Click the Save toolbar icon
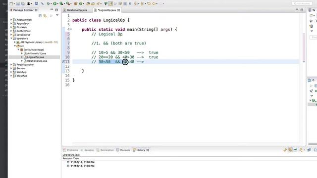 [x=18, y=3]
